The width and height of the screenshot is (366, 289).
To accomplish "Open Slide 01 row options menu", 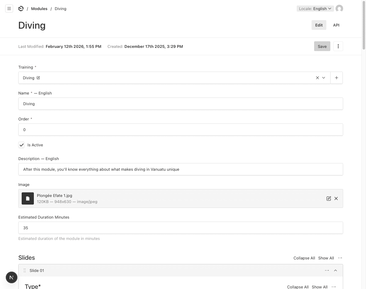I will pos(327,270).
